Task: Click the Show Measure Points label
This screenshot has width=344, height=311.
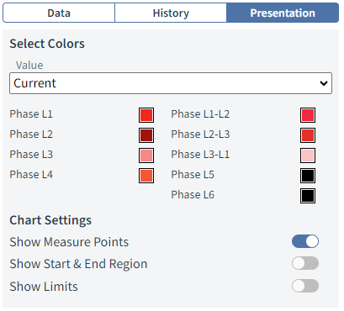Action: (x=69, y=242)
